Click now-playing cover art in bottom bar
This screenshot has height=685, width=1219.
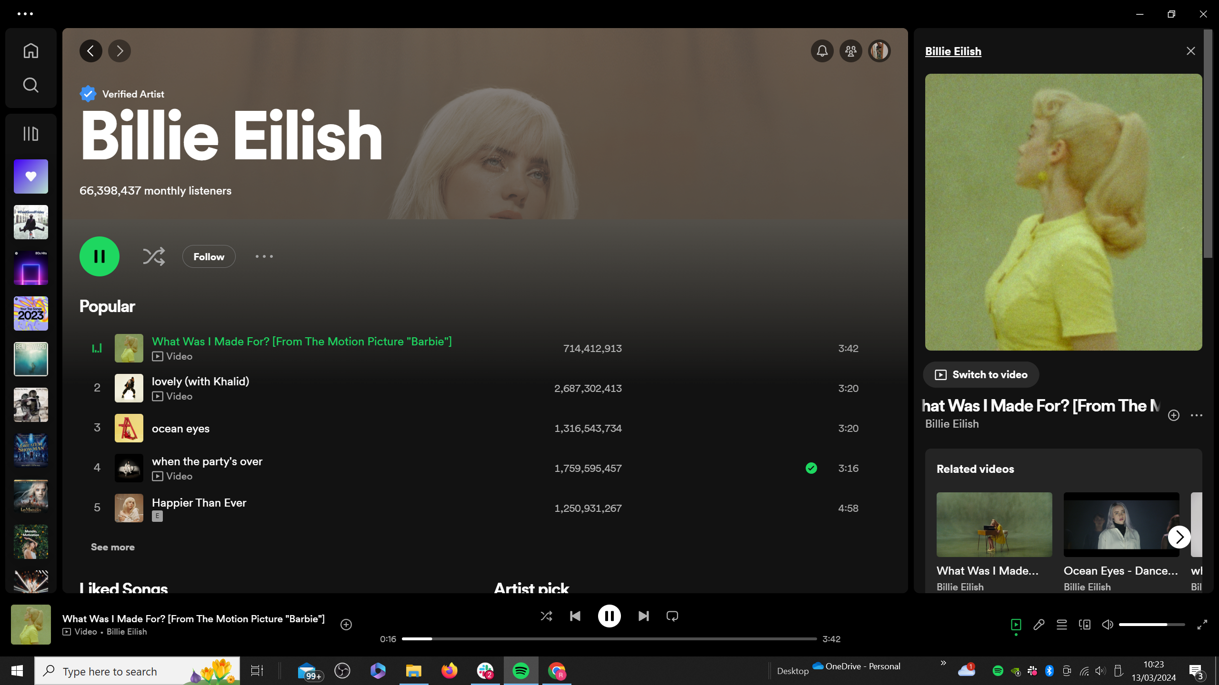point(31,625)
